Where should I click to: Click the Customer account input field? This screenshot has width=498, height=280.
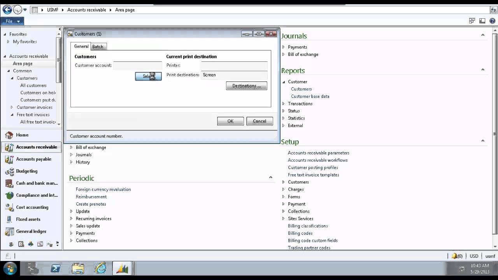click(138, 65)
